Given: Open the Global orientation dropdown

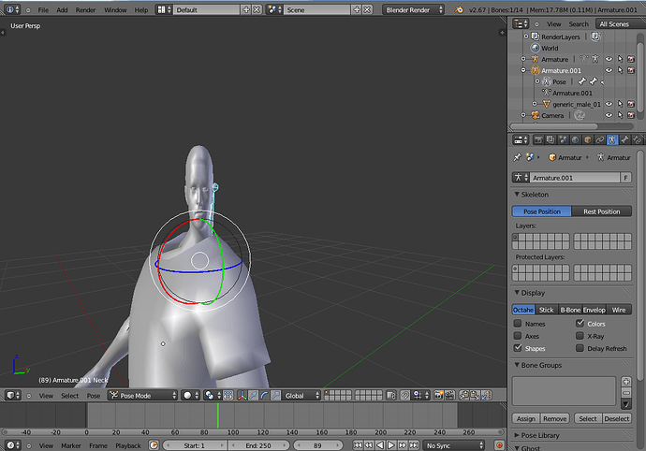Looking at the screenshot, I should coord(301,396).
